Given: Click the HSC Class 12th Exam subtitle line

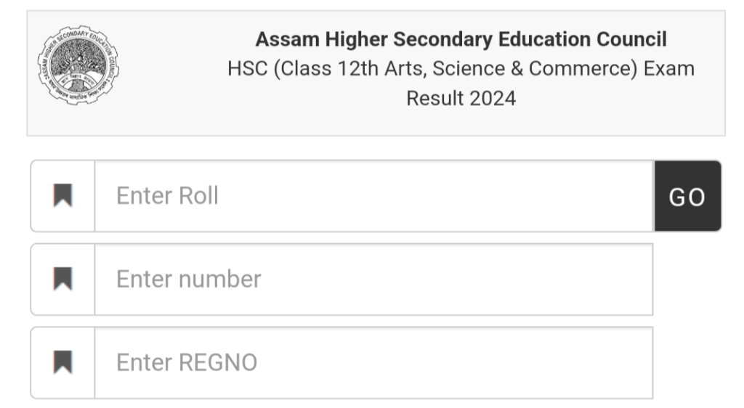Looking at the screenshot, I should click(461, 69).
